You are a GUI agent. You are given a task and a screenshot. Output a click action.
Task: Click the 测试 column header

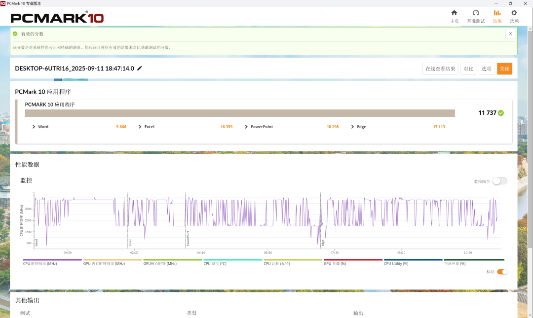coord(25,313)
